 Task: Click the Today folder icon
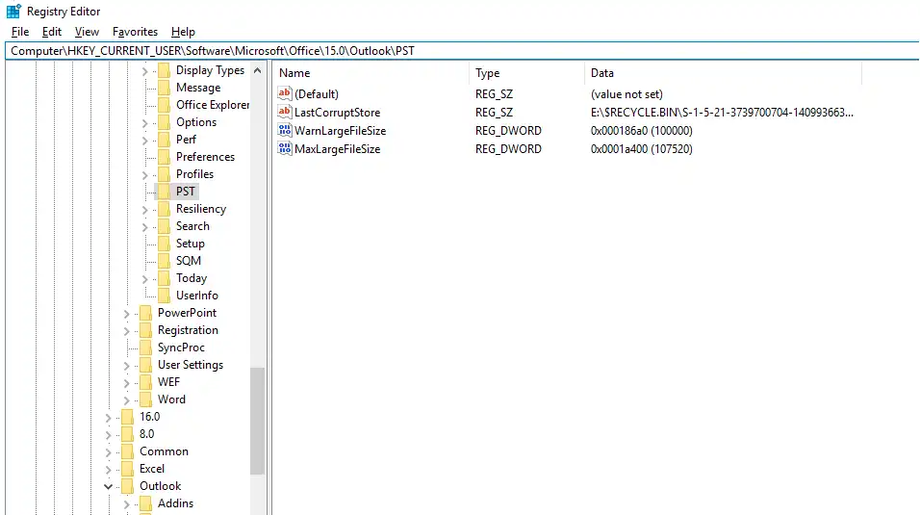pyautogui.click(x=165, y=278)
